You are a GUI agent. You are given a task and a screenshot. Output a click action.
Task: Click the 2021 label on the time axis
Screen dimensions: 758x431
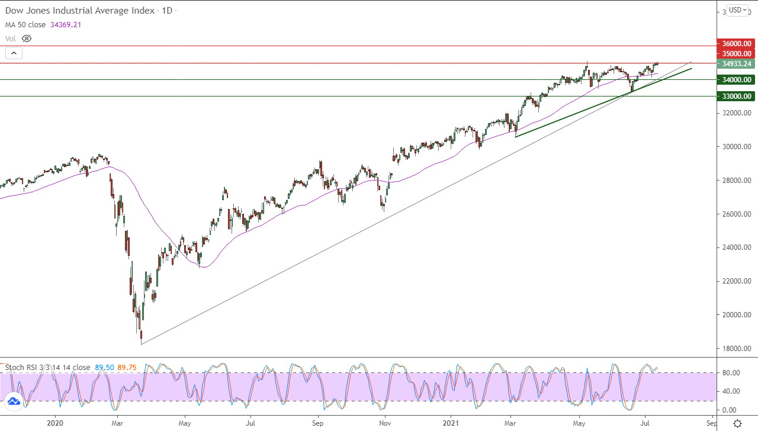coord(451,423)
